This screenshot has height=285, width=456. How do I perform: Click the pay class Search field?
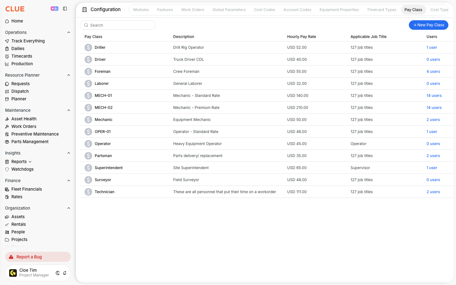pyautogui.click(x=118, y=25)
